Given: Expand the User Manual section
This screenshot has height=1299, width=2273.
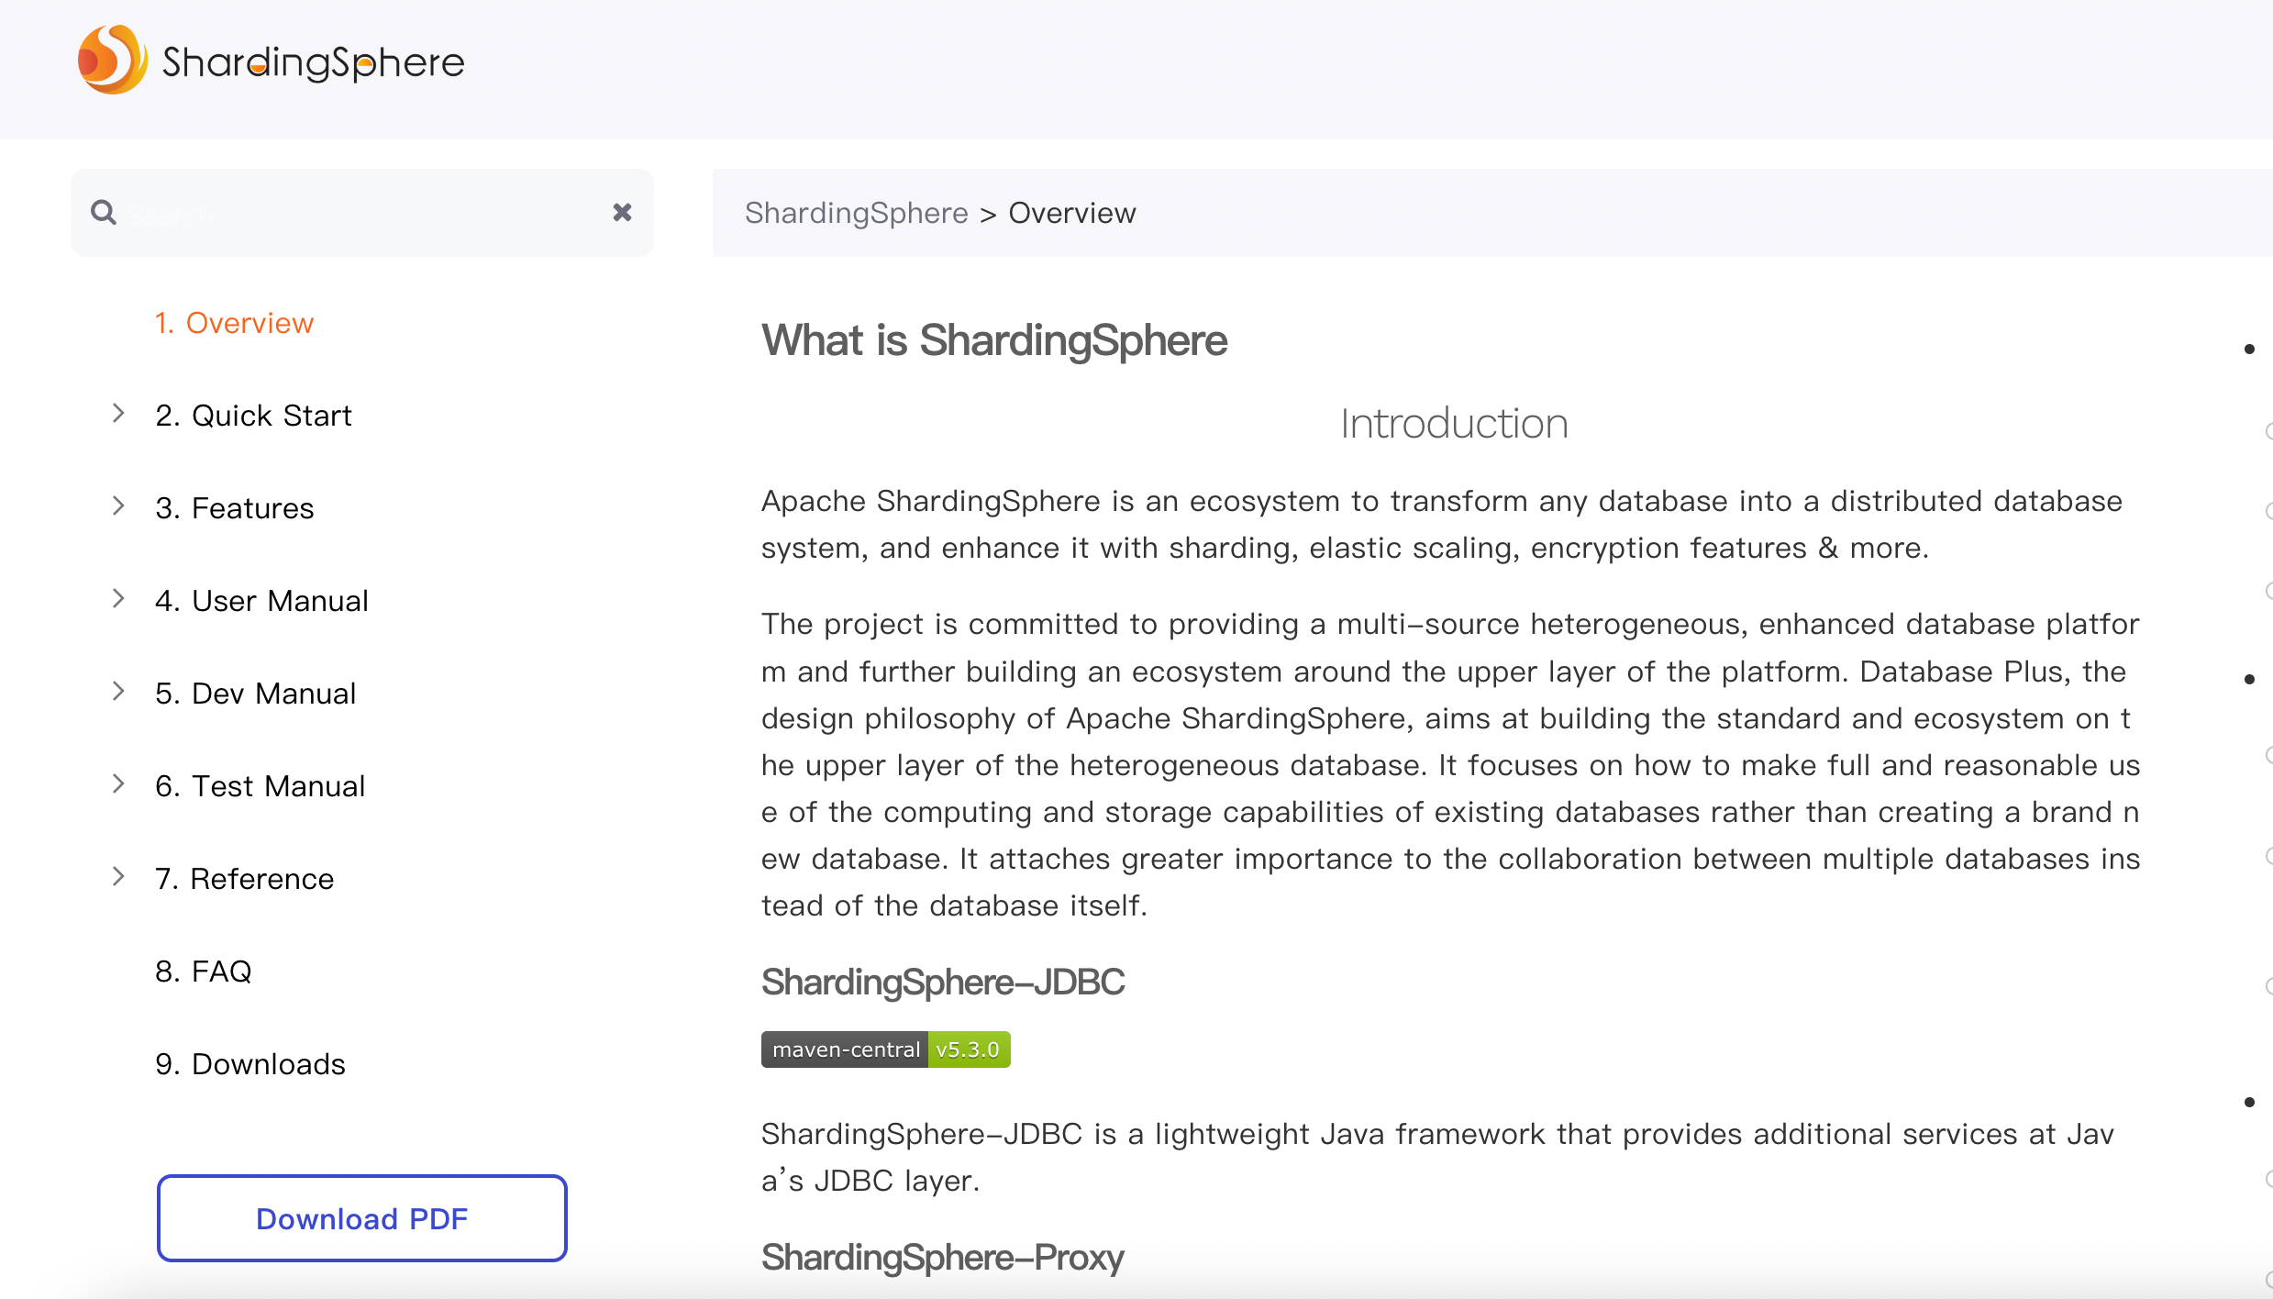Looking at the screenshot, I should click(118, 598).
